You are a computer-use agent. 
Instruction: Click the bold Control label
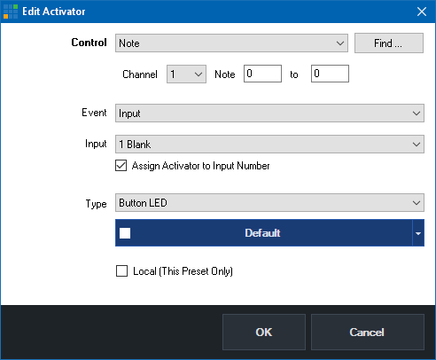[89, 43]
